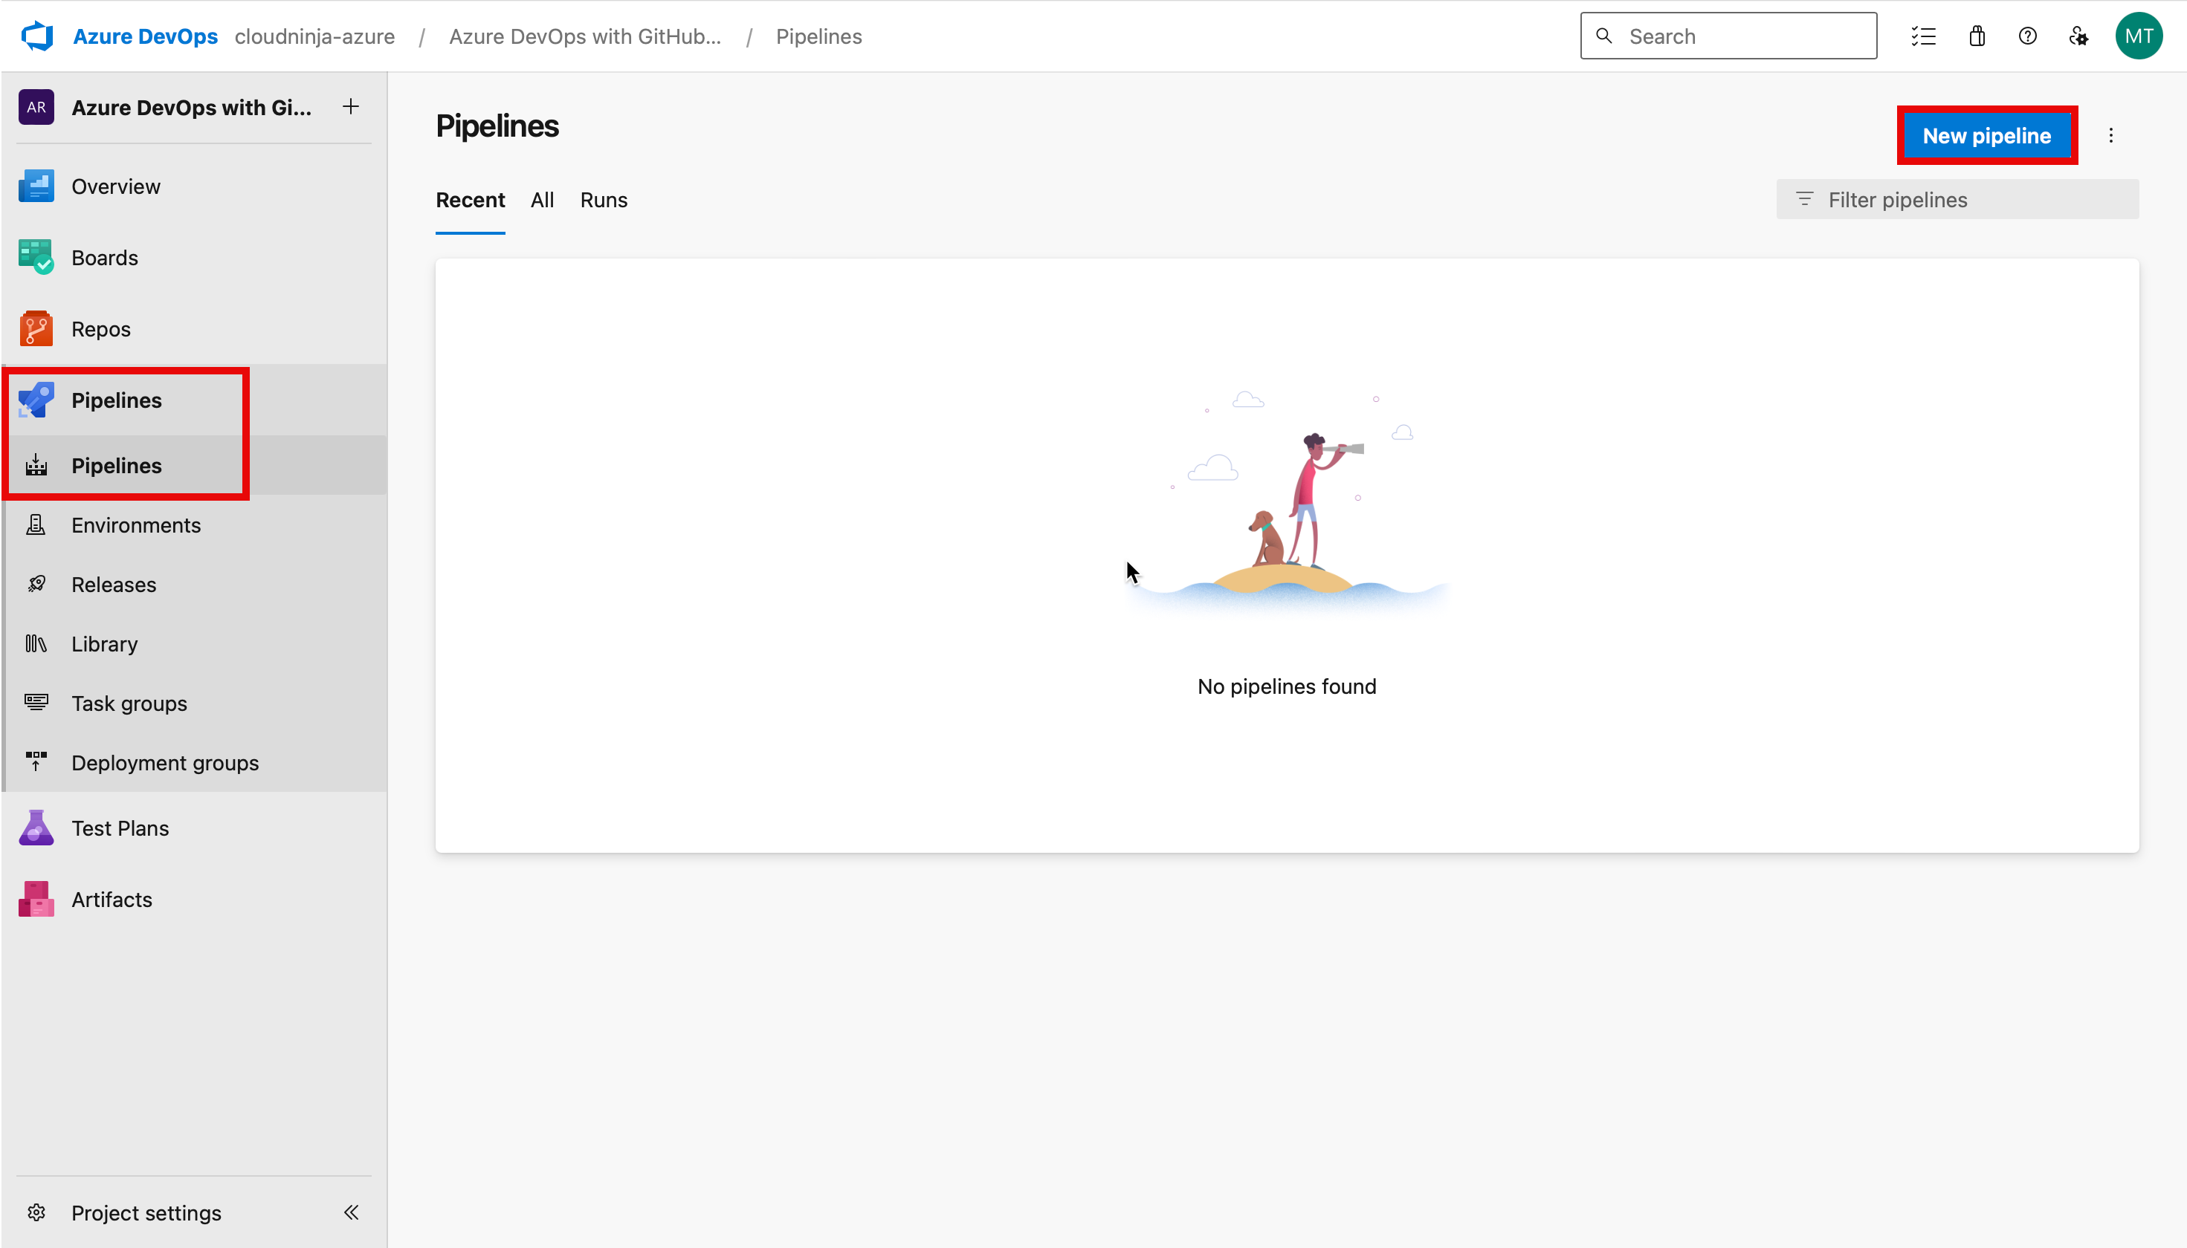2187x1248 pixels.
Task: Open the Marketplace shopping bag icon
Action: [1977, 36]
